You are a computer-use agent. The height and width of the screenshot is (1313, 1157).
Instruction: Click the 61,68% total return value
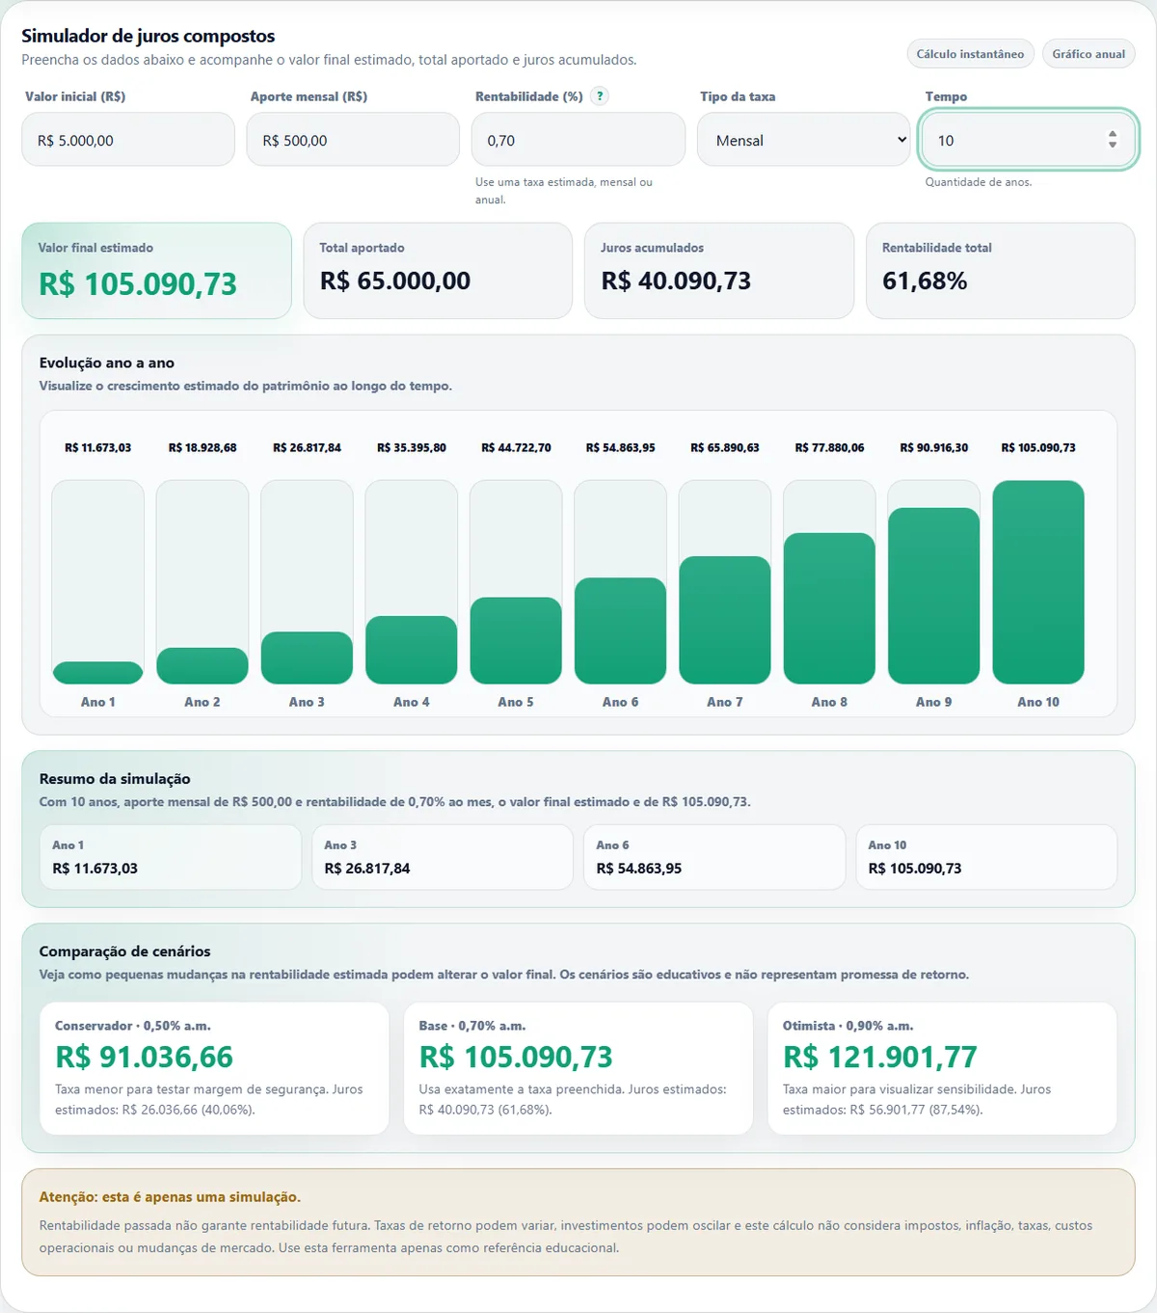tap(925, 281)
